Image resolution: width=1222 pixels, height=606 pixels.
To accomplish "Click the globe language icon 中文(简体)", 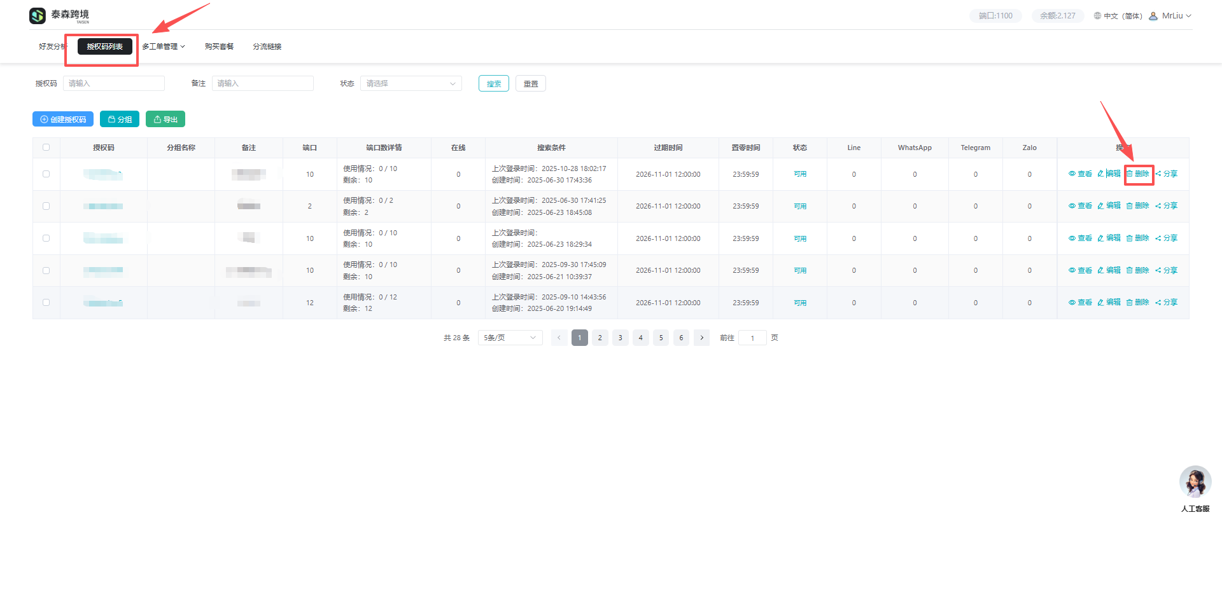I will click(x=1097, y=16).
